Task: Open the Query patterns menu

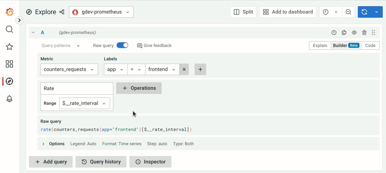Action: point(61,46)
